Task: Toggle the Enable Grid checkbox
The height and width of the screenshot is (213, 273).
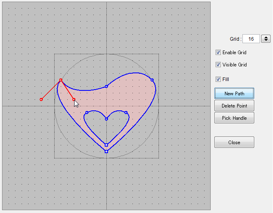Action: click(218, 53)
